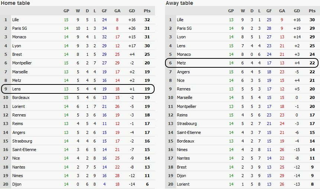320x189 pixels.
Task: Sort Away table by the GD header
Action: tap(296, 11)
